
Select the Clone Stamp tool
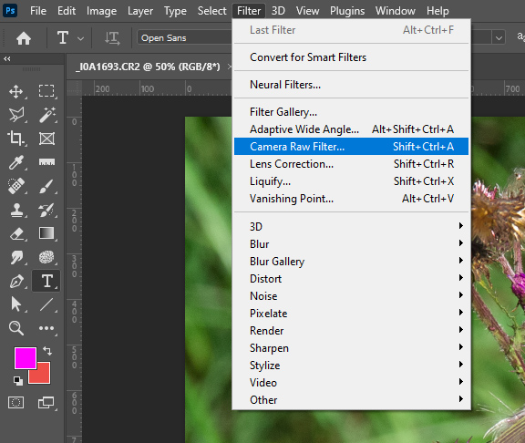[x=16, y=211]
